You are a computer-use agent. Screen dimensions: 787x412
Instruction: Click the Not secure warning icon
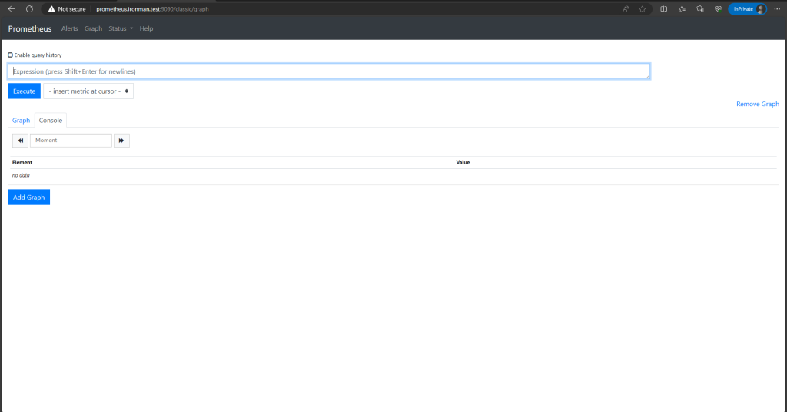click(x=51, y=9)
